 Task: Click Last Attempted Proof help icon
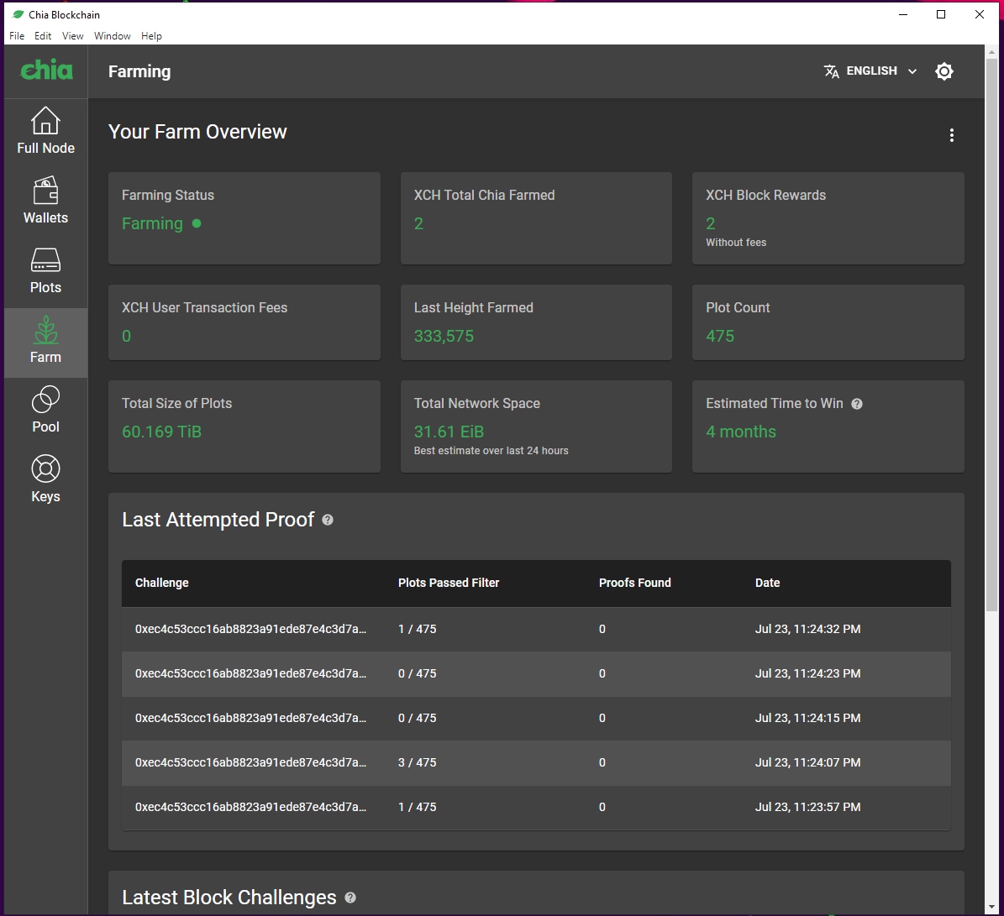pos(327,520)
